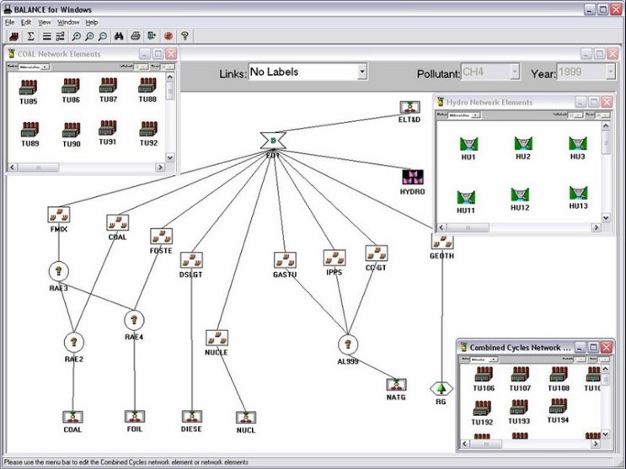
Task: Click the exit door toolbar icon
Action: pos(152,36)
